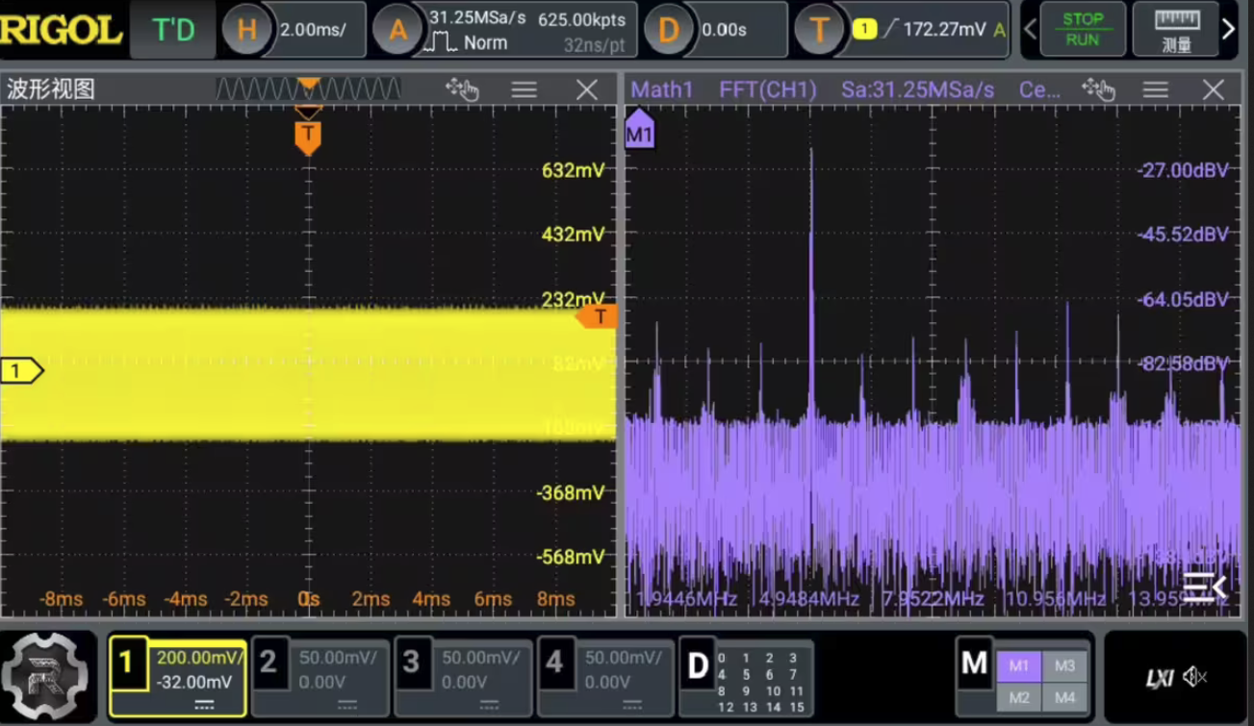Toggle the muted speaker sound icon
1254x726 pixels.
[1195, 677]
